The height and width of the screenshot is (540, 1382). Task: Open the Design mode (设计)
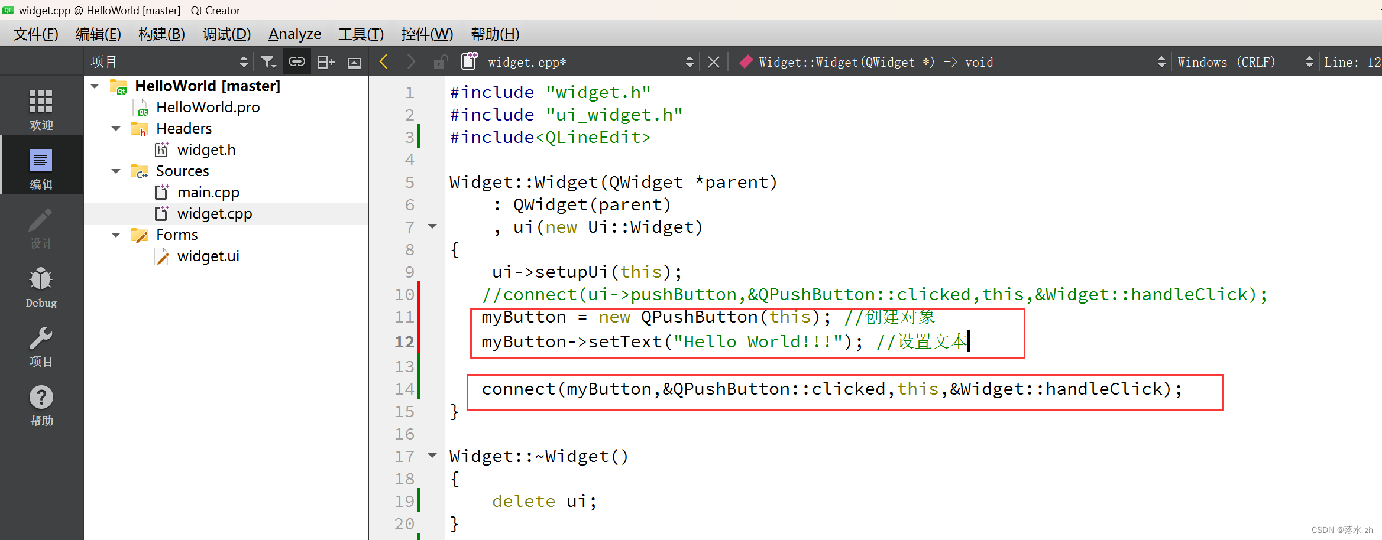[x=41, y=227]
